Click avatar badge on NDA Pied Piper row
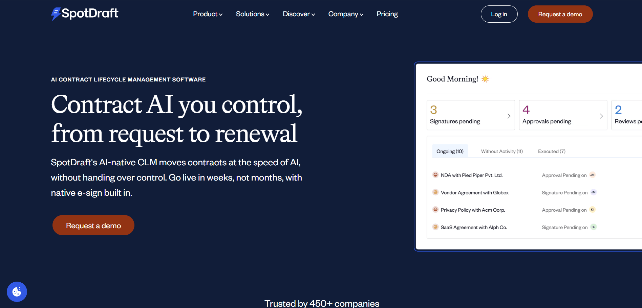This screenshot has height=308, width=642. click(592, 175)
